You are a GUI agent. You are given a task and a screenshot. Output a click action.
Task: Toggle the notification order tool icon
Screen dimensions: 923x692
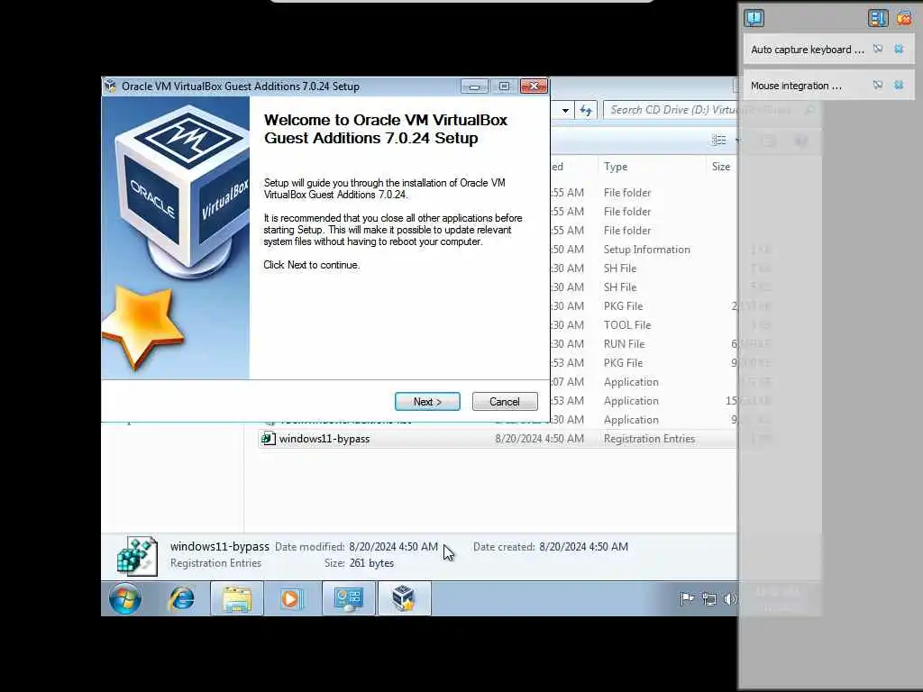coord(878,18)
